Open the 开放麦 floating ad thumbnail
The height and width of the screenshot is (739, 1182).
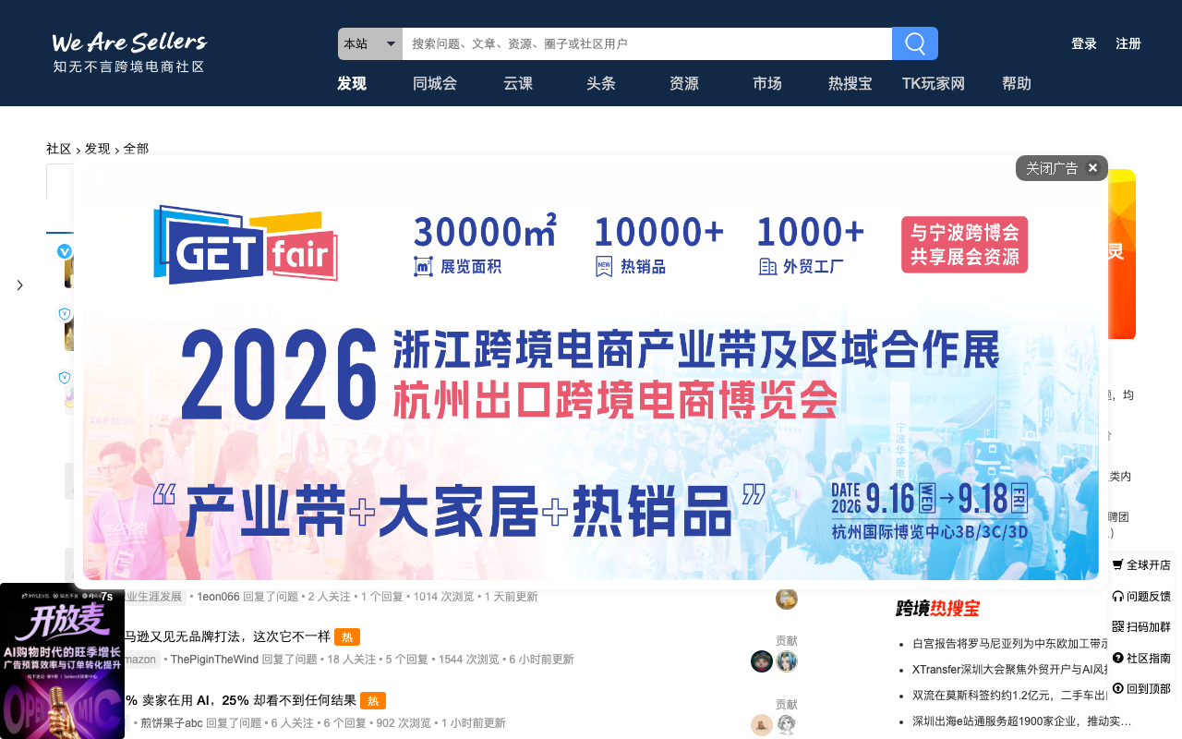[62, 660]
